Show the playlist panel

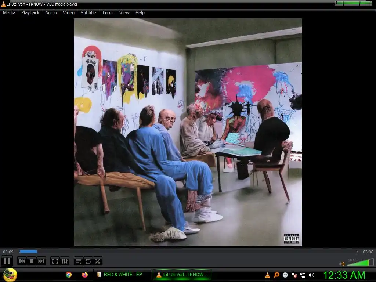tap(79, 261)
